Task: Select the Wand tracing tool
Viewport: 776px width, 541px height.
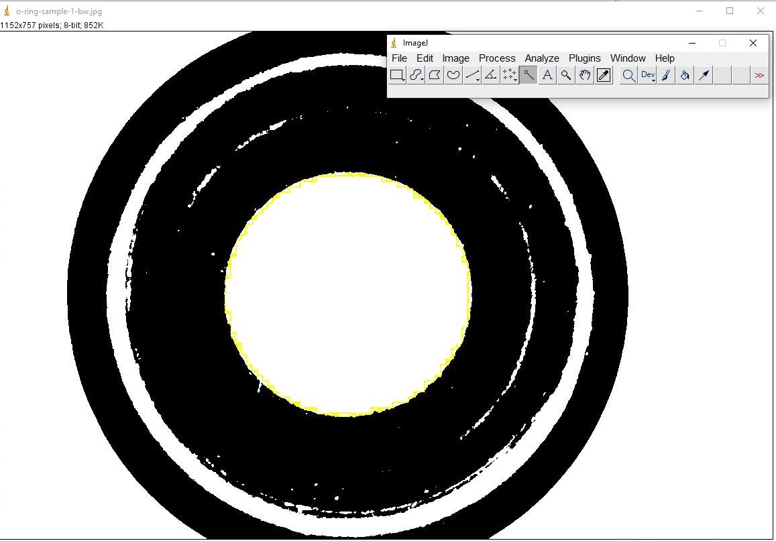Action: tap(529, 75)
